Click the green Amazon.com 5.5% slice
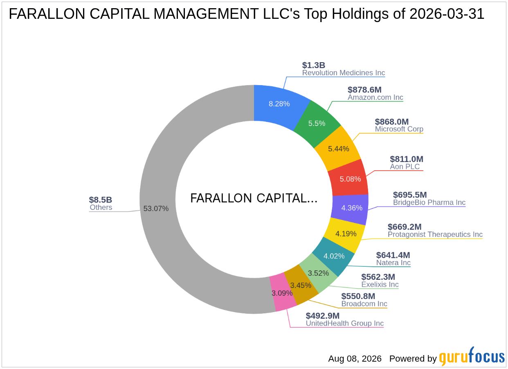This screenshot has width=508, height=369. pyautogui.click(x=318, y=124)
